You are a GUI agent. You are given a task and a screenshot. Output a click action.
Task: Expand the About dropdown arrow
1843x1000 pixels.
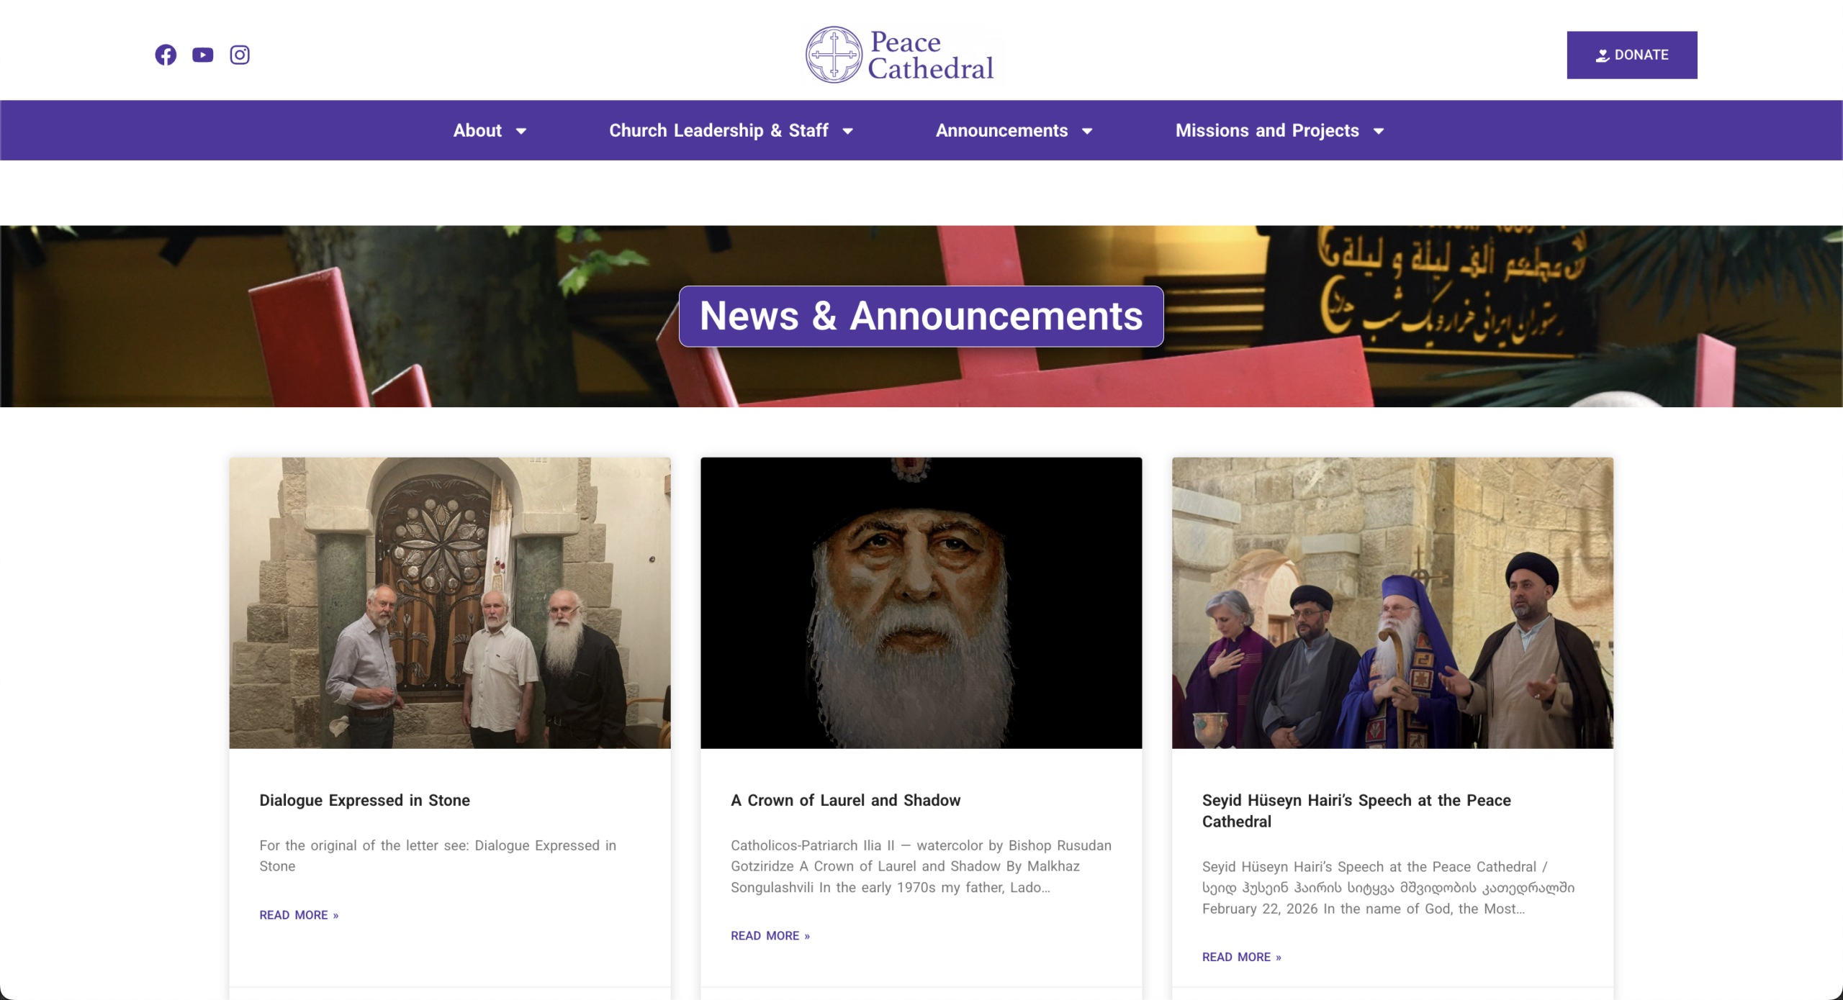pyautogui.click(x=521, y=131)
